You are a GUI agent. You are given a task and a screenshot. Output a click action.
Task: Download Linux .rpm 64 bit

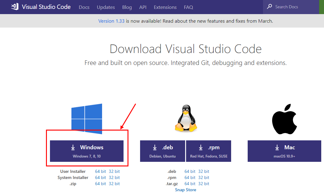tap(190, 178)
